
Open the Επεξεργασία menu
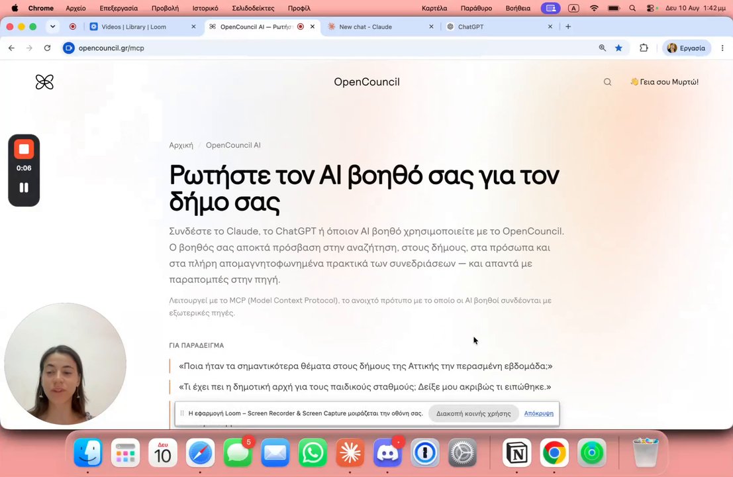click(119, 8)
